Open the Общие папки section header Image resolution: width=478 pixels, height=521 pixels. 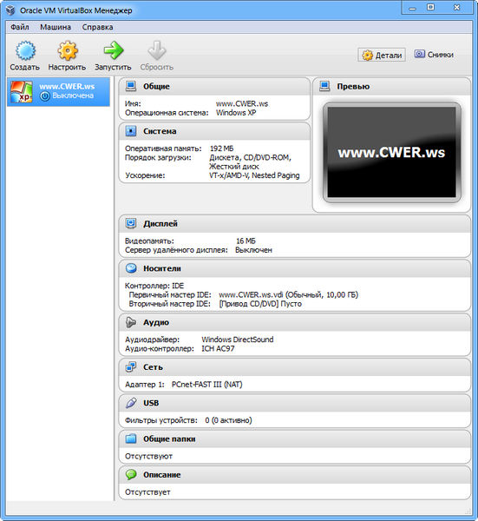click(x=169, y=439)
